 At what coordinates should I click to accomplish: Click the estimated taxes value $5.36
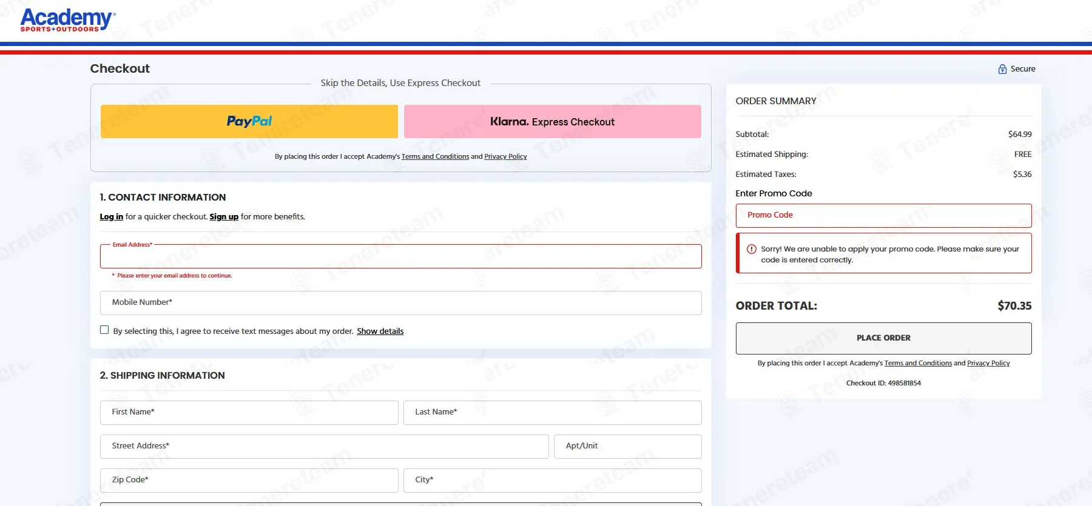coord(1022,175)
